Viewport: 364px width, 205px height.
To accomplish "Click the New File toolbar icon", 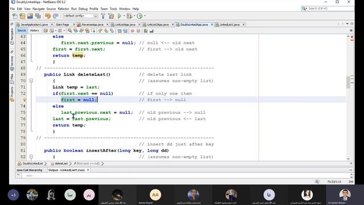I will pyautogui.click(x=15, y=16).
